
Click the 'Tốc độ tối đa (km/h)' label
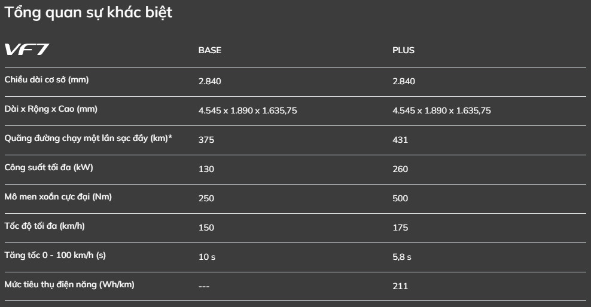(44, 226)
